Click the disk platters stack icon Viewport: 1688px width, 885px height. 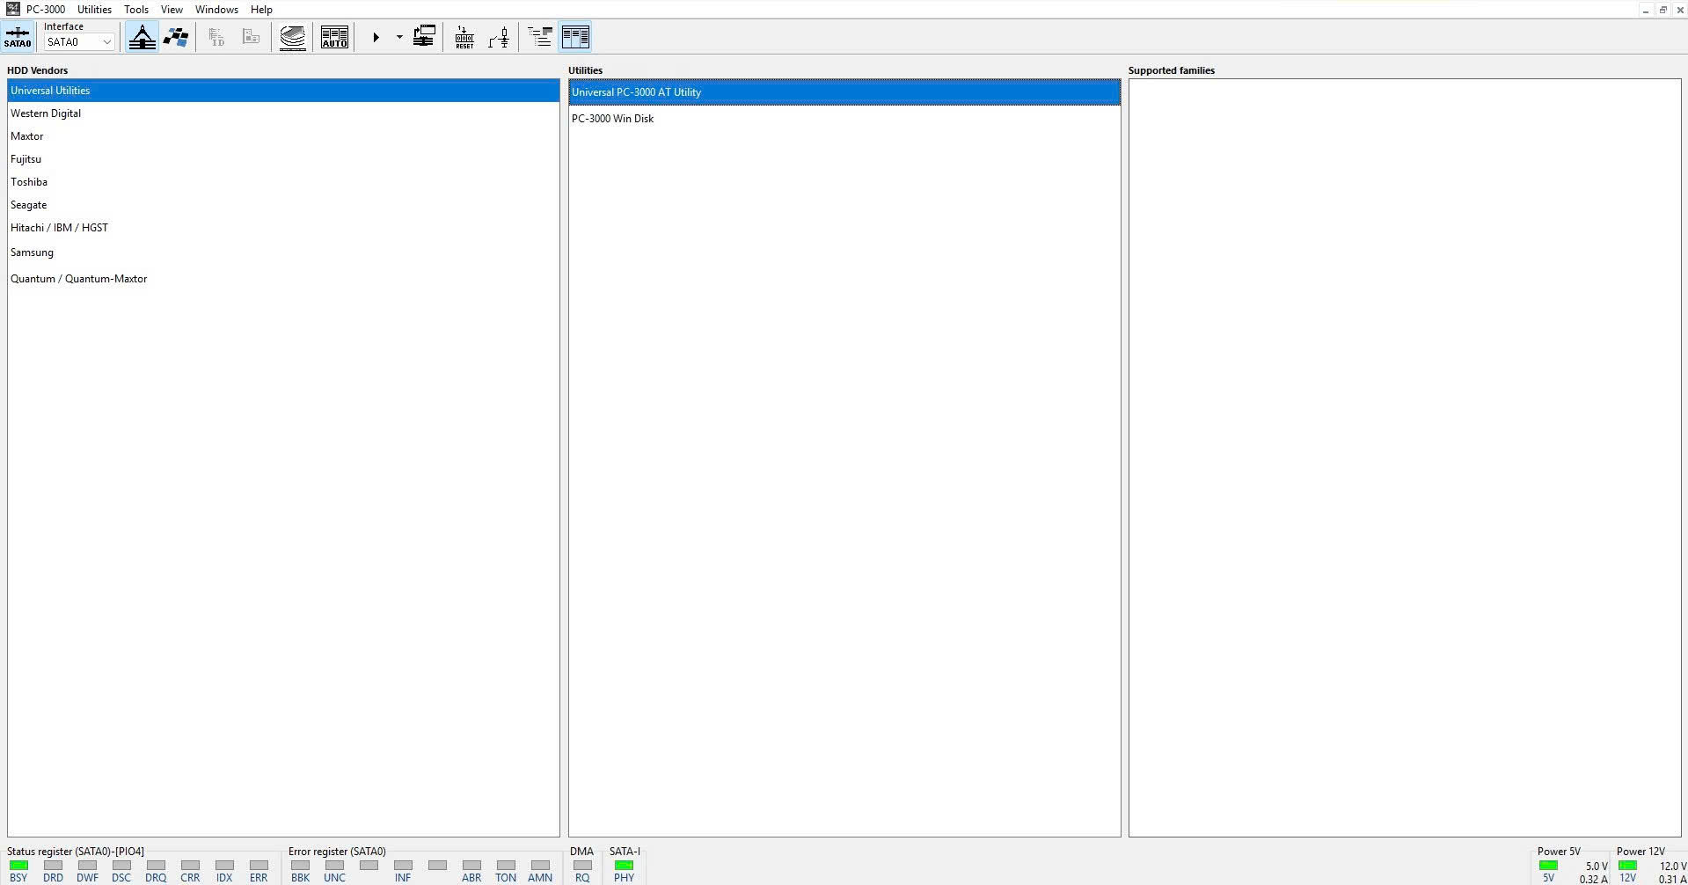293,37
